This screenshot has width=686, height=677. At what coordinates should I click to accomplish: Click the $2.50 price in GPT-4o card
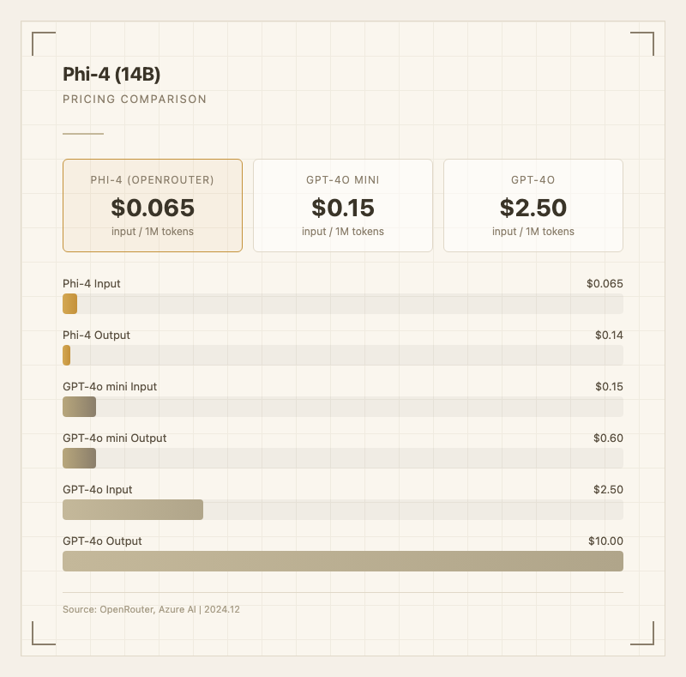click(x=533, y=208)
